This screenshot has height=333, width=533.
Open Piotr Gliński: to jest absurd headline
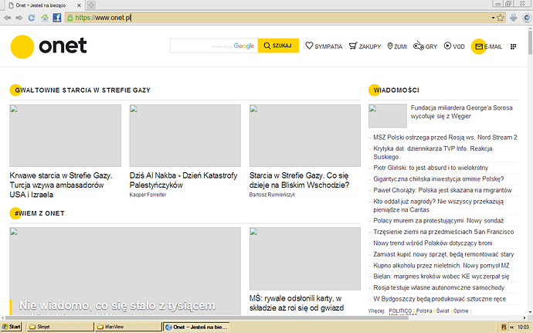point(431,168)
